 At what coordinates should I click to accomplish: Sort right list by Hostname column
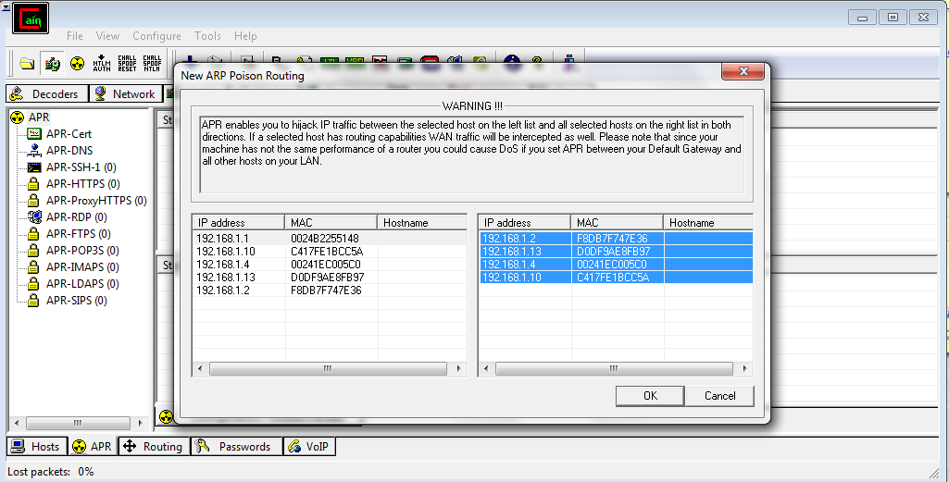[708, 223]
